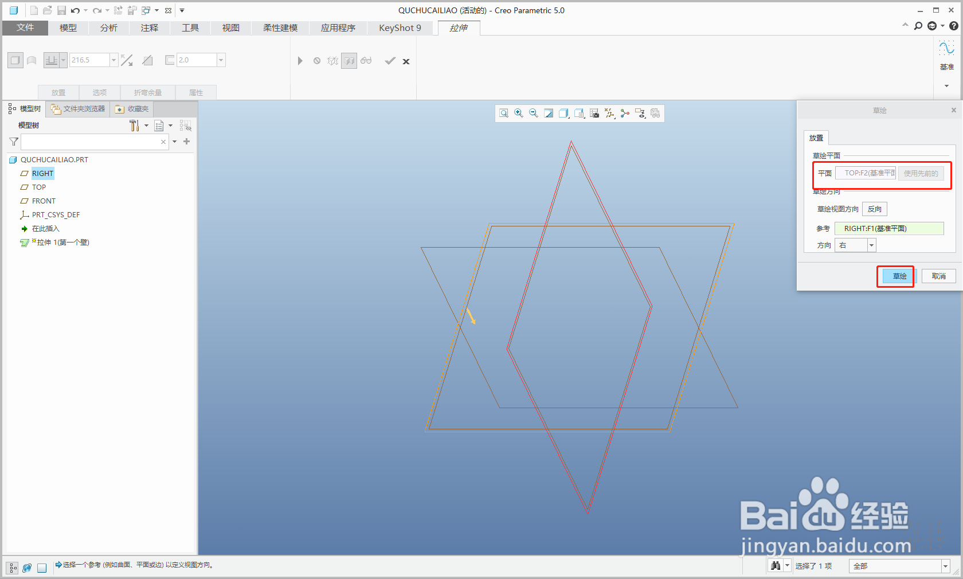The height and width of the screenshot is (579, 963).
Task: Undo the last action
Action: (75, 10)
